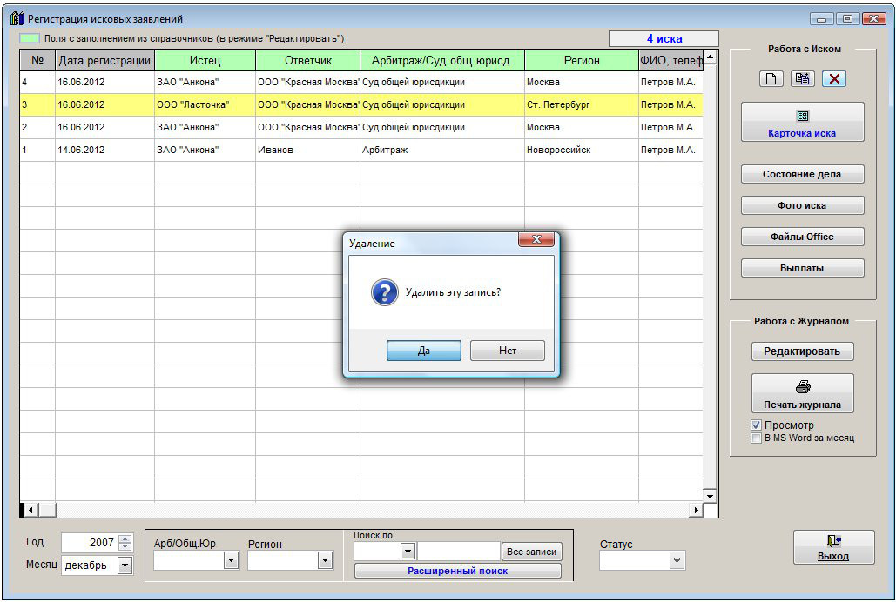Viewport: 896px width, 602px height.
Task: Click the horizontal scrollbar right arrow
Action: pyautogui.click(x=696, y=510)
